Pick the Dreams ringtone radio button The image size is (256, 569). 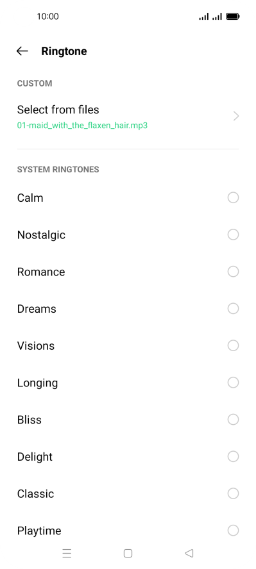[x=233, y=309]
